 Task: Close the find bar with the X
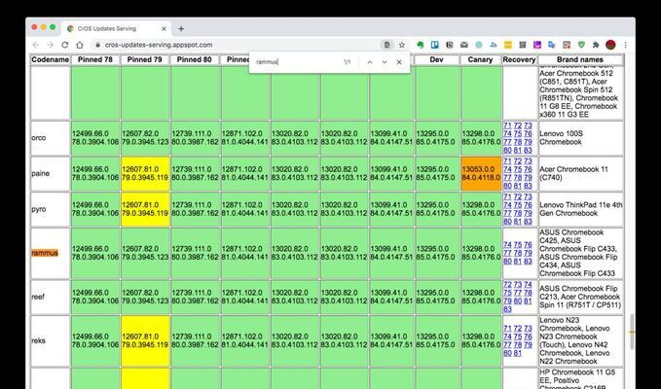[399, 62]
